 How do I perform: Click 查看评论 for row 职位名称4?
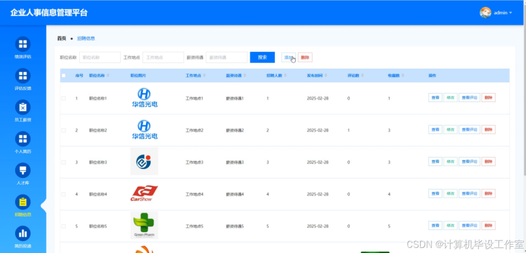tap(470, 194)
